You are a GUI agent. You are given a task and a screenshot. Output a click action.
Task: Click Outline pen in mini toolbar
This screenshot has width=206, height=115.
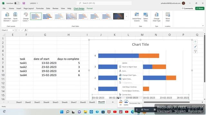126,101
